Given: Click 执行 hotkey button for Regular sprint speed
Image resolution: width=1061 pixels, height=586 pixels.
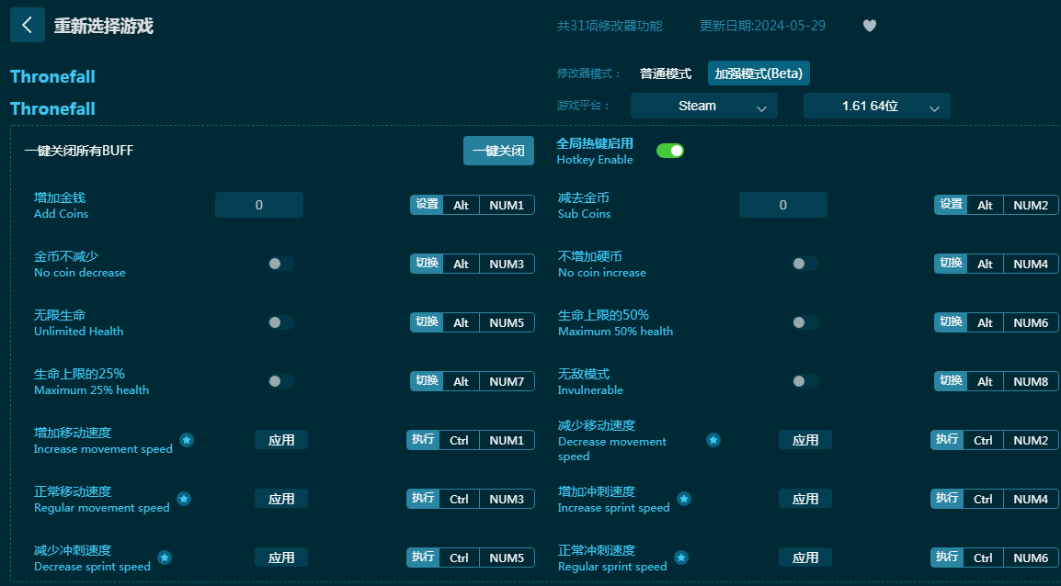Looking at the screenshot, I should (947, 558).
